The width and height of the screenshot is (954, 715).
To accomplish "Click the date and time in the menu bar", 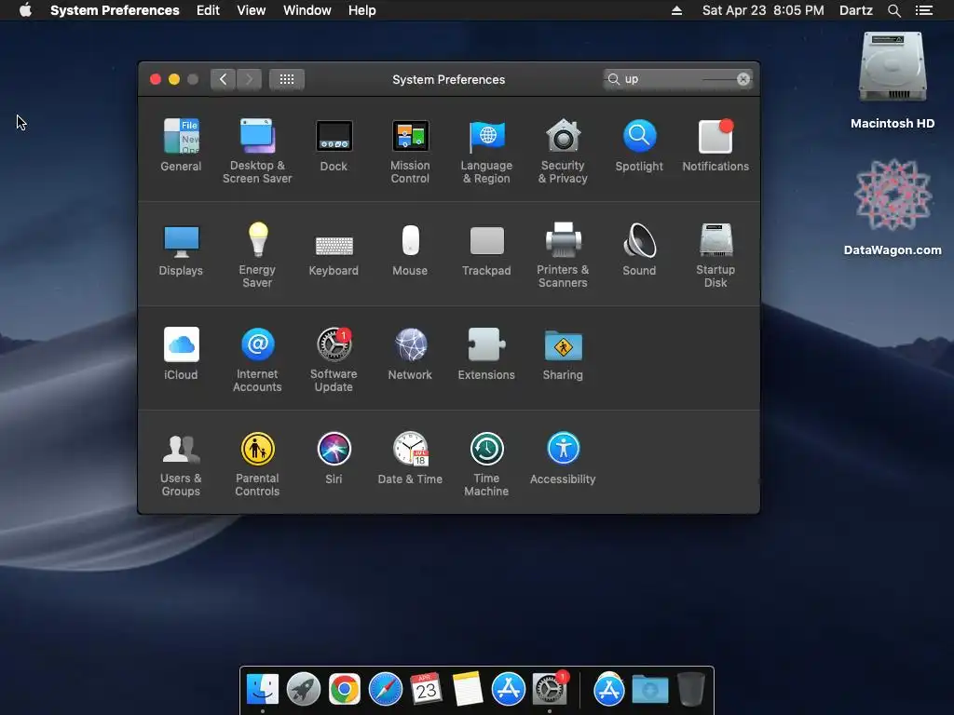I will click(763, 10).
